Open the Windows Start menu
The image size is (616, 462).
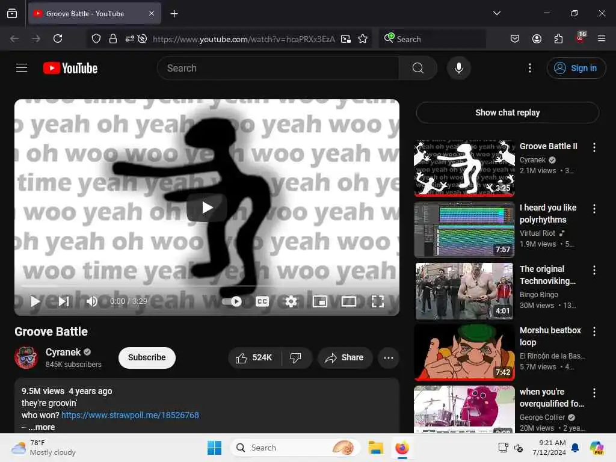click(214, 448)
